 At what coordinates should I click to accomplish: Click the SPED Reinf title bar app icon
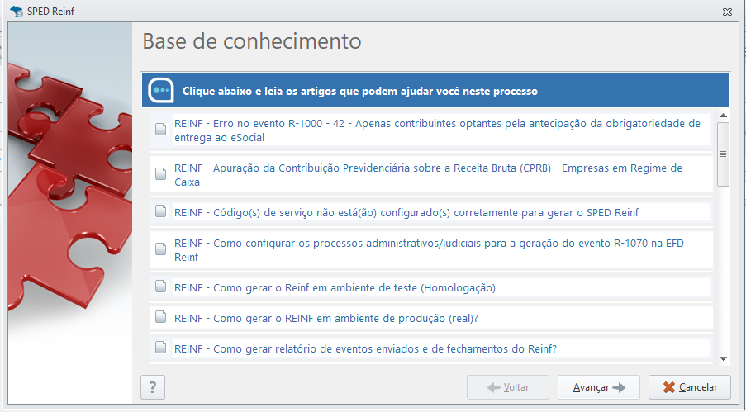tap(17, 12)
